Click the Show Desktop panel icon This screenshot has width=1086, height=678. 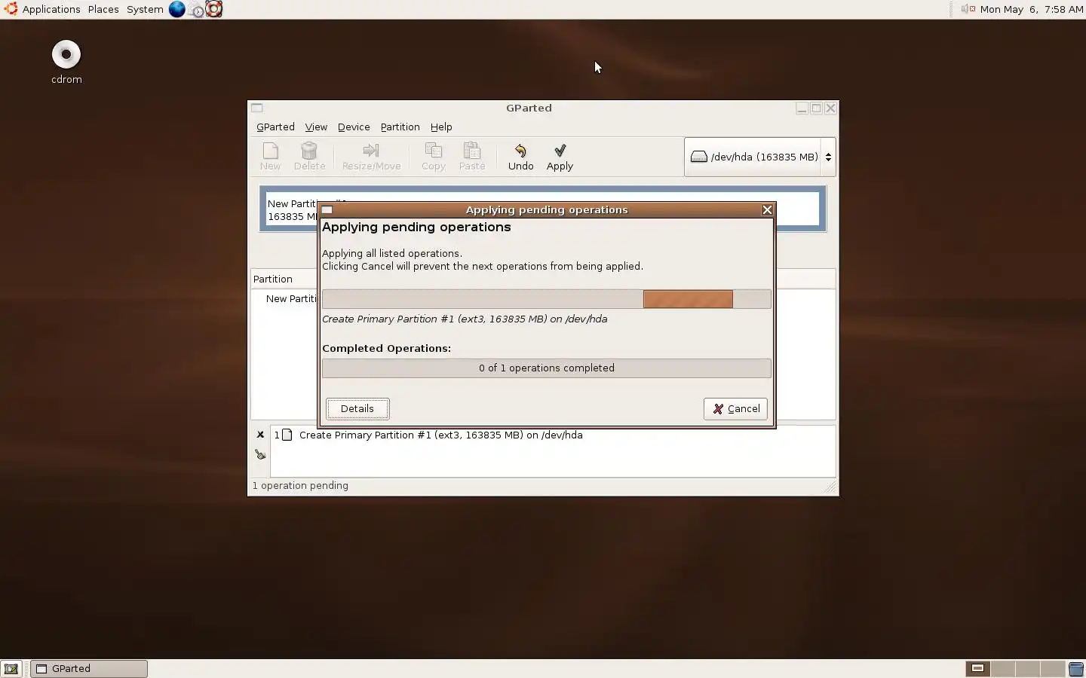(x=11, y=669)
